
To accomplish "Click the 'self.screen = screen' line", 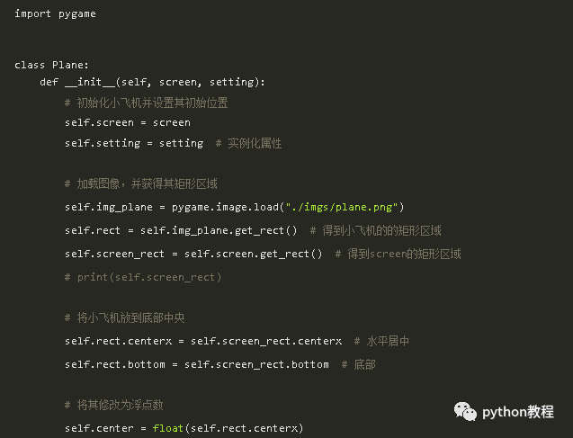I will point(128,122).
